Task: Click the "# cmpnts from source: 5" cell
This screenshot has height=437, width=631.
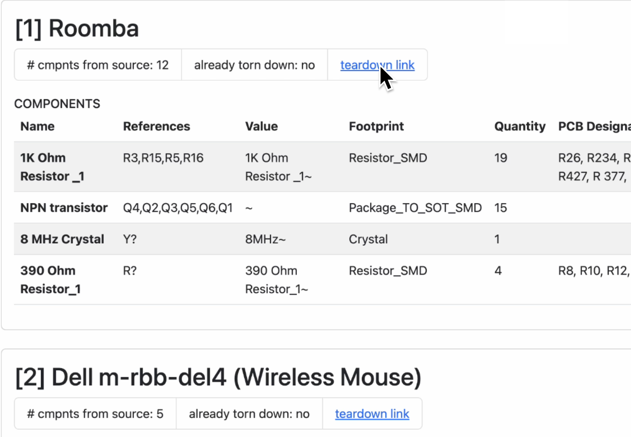Action: (95, 414)
